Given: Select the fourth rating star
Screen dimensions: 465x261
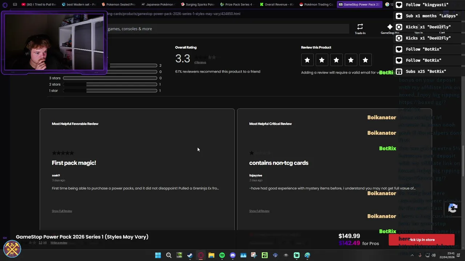Looking at the screenshot, I should [x=351, y=60].
